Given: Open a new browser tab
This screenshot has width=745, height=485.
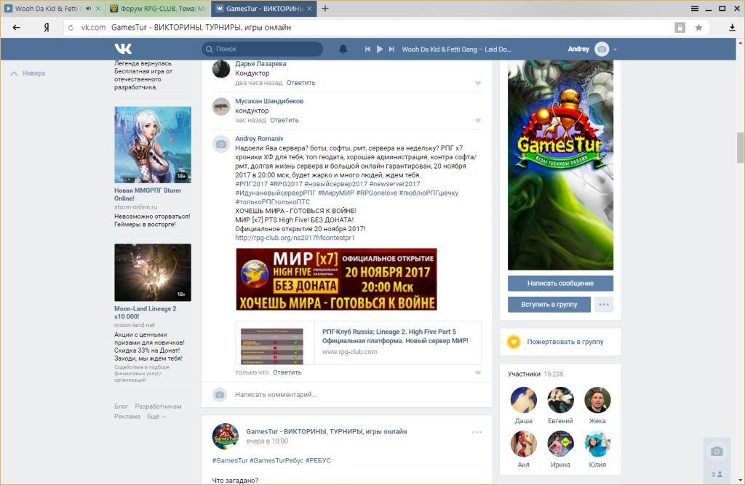Looking at the screenshot, I should (x=325, y=9).
